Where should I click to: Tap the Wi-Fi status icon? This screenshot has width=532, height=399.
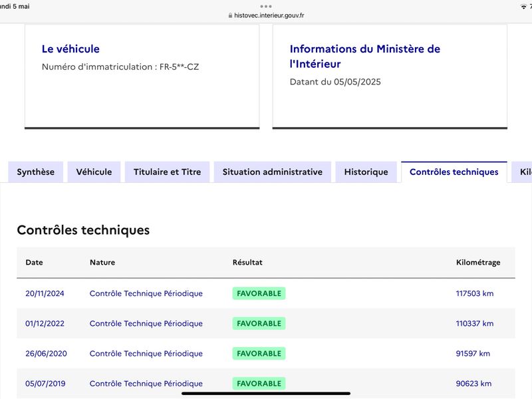pos(523,7)
